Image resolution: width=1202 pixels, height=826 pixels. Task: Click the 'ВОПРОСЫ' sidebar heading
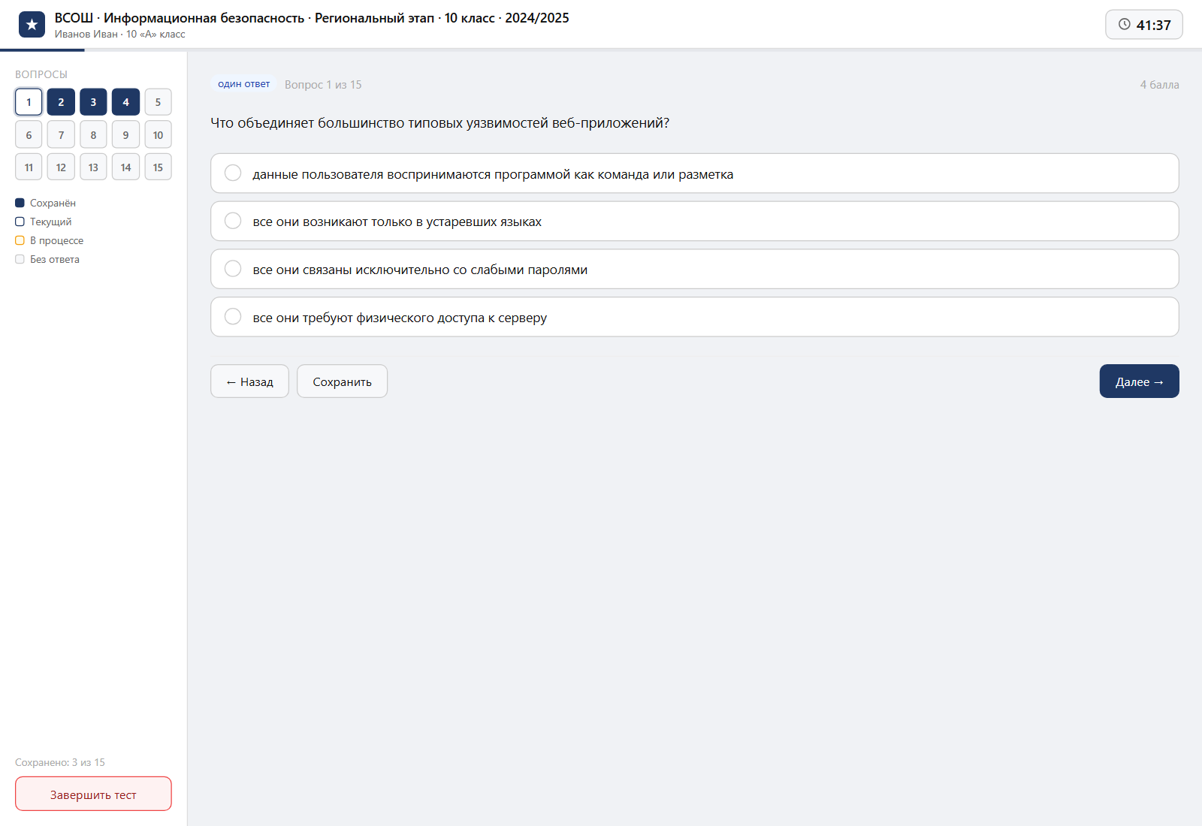41,74
